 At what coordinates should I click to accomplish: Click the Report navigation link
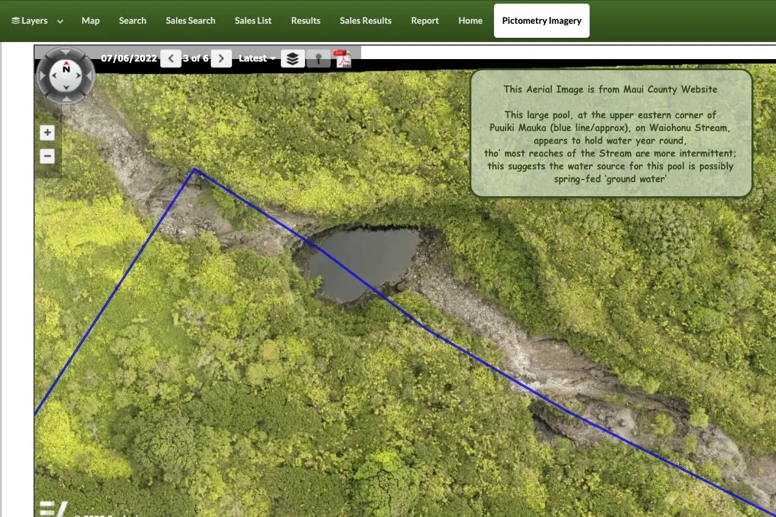(x=425, y=21)
